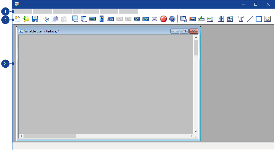Insert a picture with the image icon
Screen dimensions: 275x150
pos(267,19)
